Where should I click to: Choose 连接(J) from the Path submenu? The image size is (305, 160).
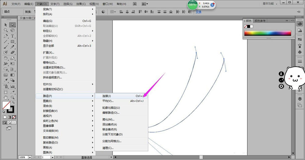121,96
